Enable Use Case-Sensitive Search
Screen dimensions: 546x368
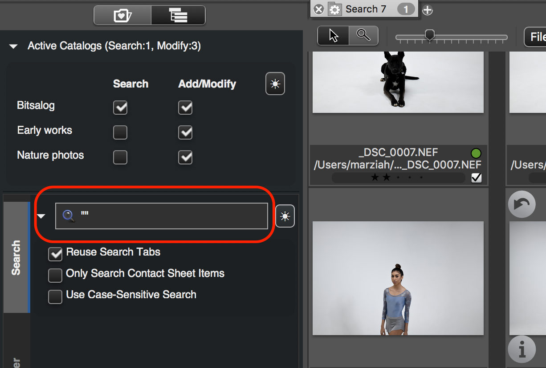click(55, 296)
